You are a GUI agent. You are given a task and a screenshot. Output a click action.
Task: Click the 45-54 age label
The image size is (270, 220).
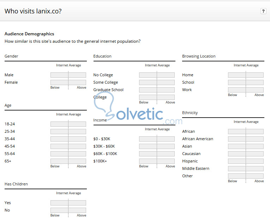coord(10,146)
